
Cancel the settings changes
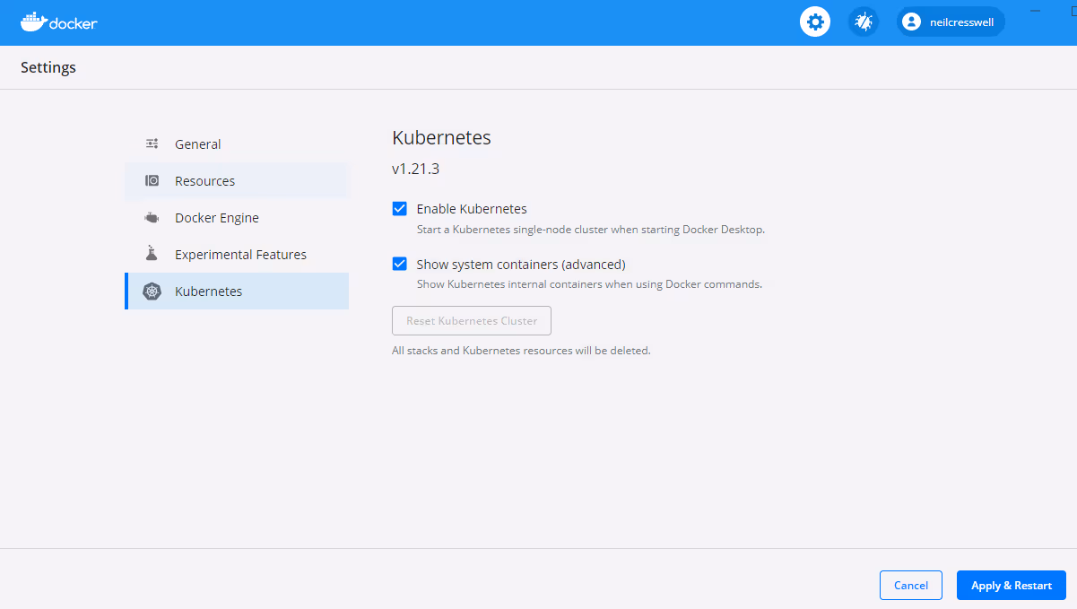coord(911,585)
